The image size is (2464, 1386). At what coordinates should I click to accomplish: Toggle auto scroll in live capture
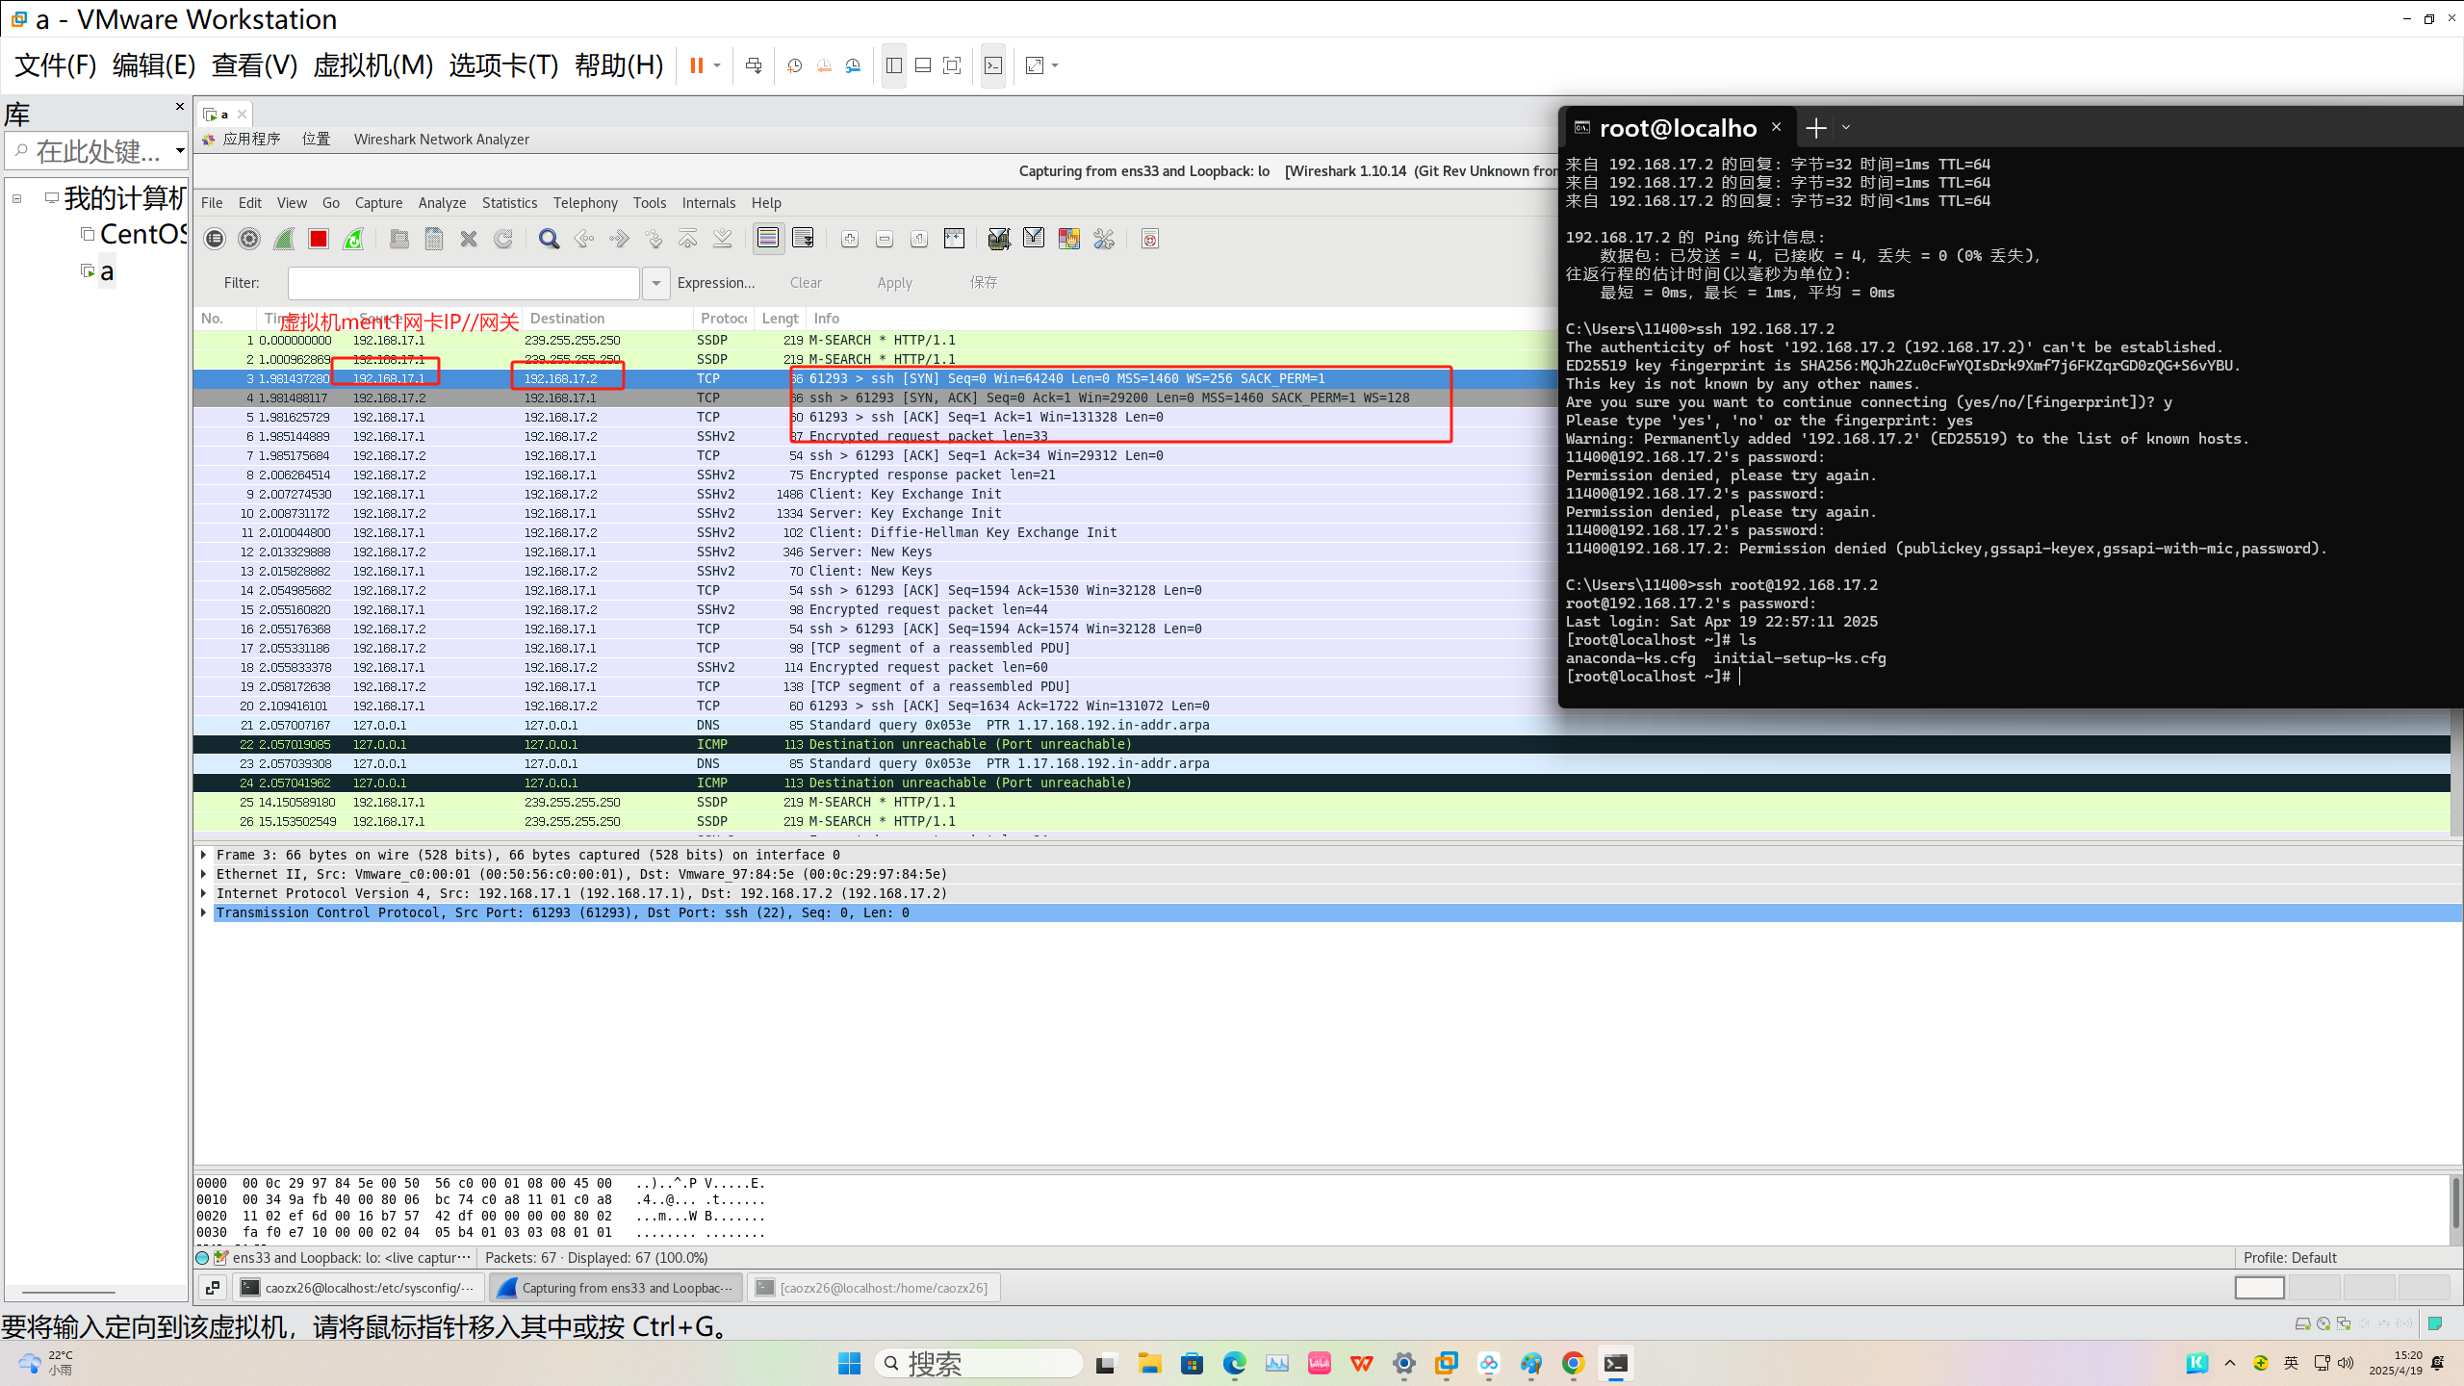coord(803,239)
